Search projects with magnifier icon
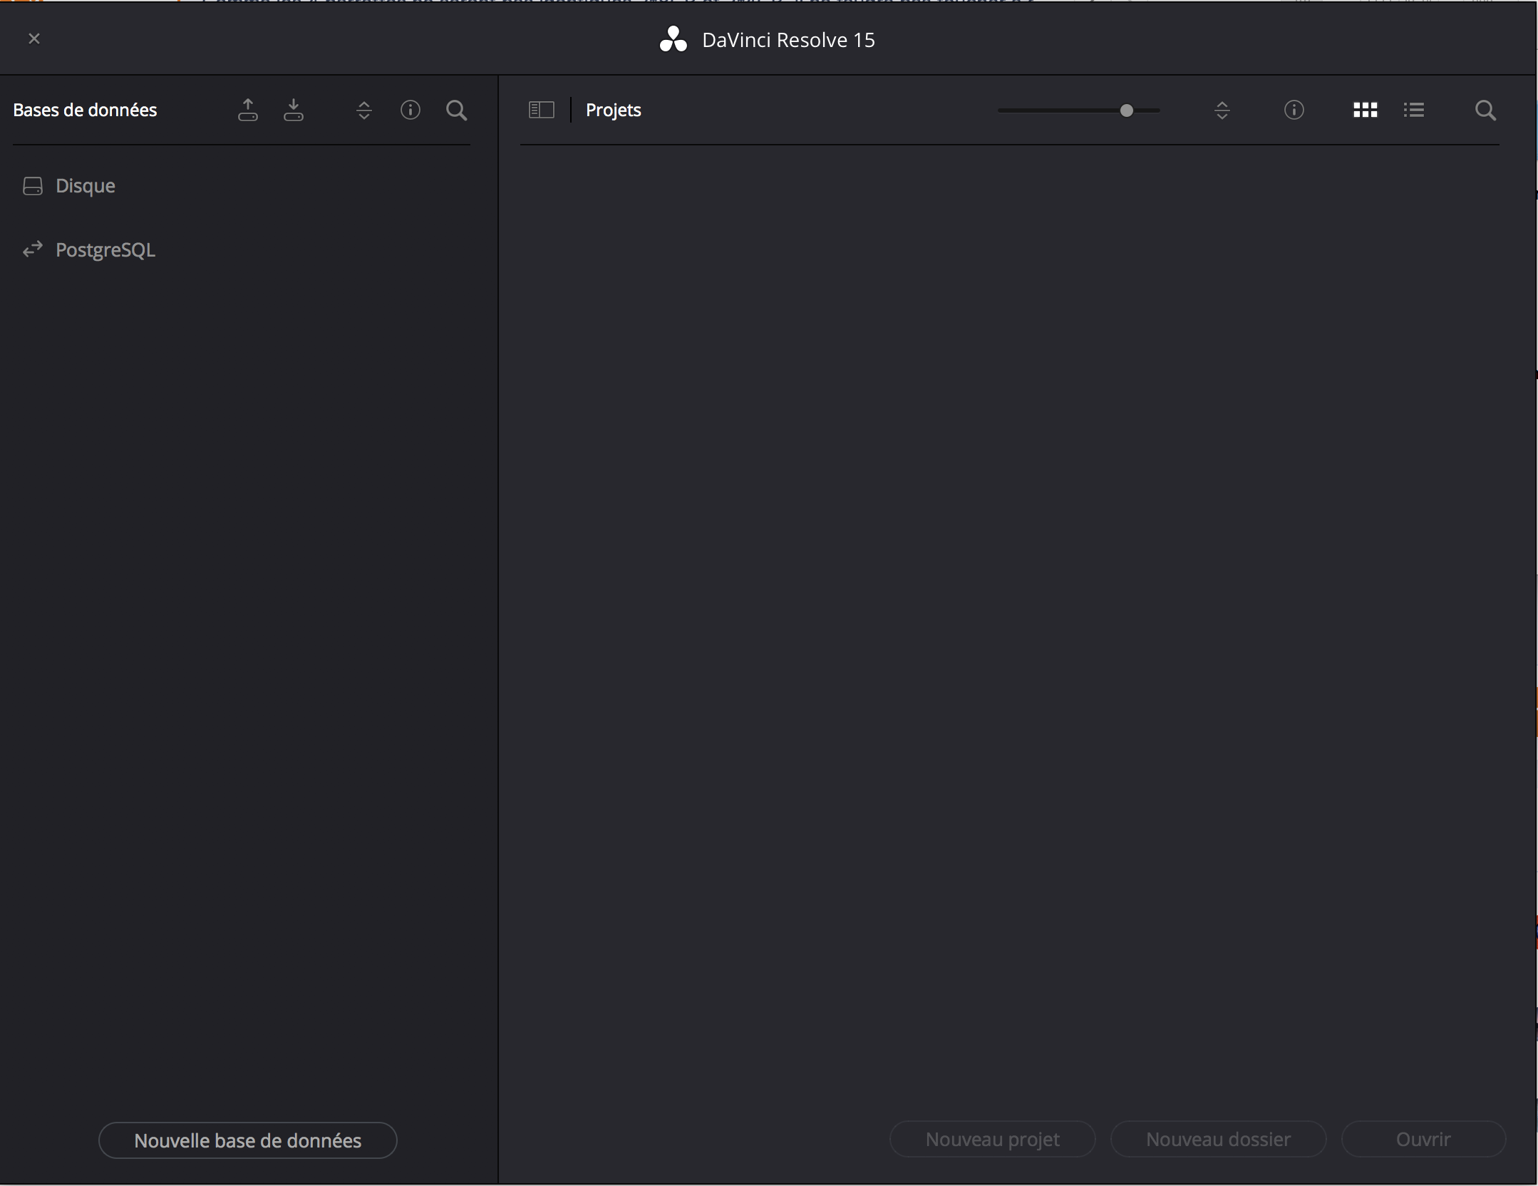The width and height of the screenshot is (1538, 1186). point(1485,110)
